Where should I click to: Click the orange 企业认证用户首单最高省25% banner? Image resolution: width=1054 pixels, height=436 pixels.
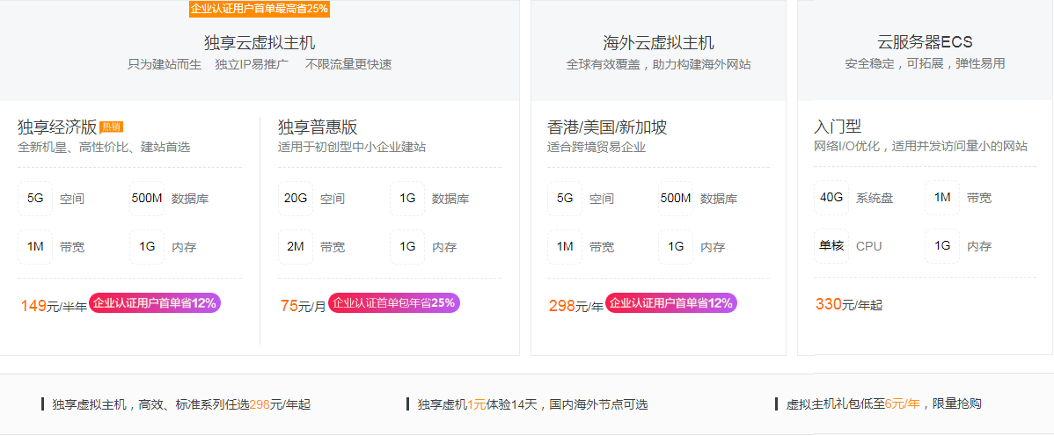(x=260, y=9)
